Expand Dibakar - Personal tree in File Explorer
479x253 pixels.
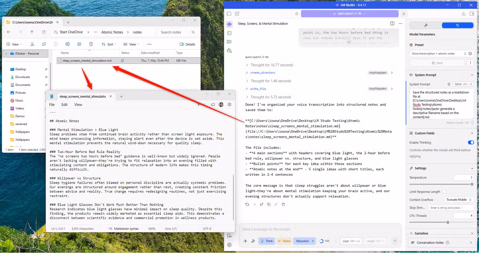(x=6, y=53)
